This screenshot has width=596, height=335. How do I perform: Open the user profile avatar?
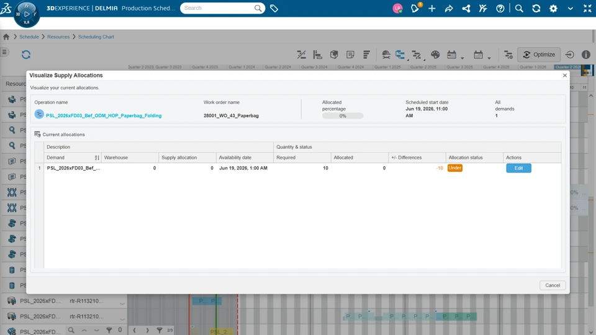397,8
